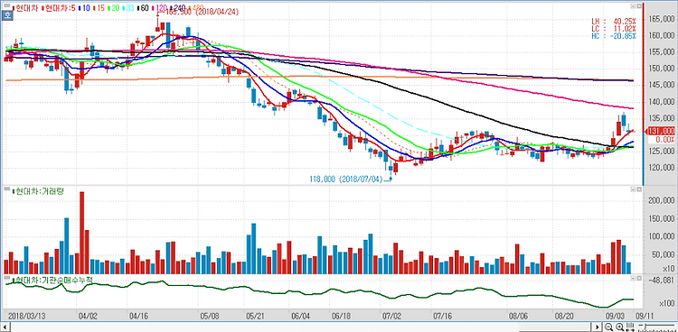Click the tallest red volume bar near 04/02
This screenshot has width=678, height=332.
pyautogui.click(x=81, y=233)
